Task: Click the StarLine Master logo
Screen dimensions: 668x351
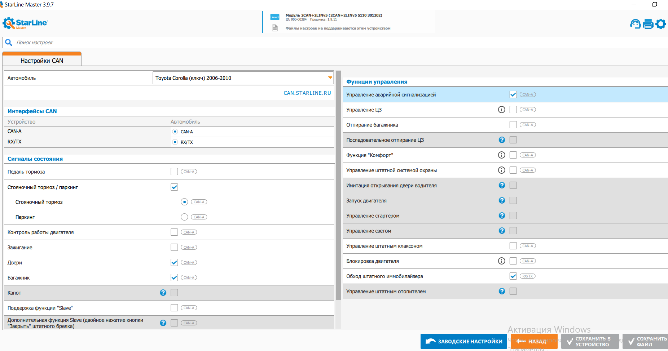Action: [x=25, y=23]
